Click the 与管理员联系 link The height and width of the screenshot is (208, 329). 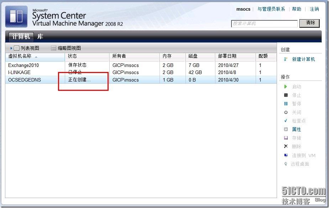point(271,9)
